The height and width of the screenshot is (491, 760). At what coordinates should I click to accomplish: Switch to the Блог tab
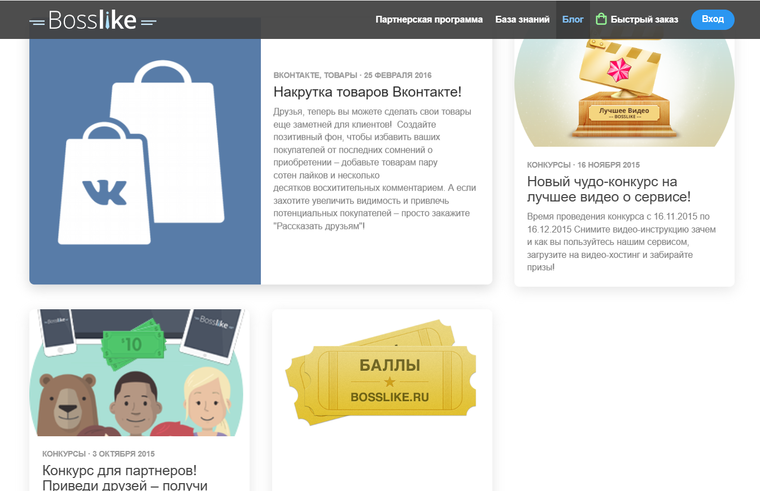573,20
